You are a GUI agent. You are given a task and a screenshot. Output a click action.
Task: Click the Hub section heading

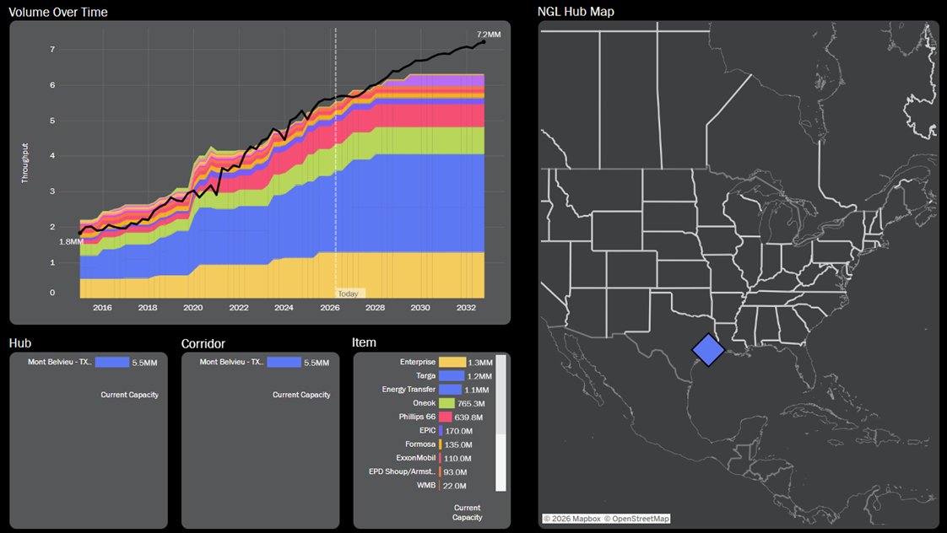pos(20,343)
